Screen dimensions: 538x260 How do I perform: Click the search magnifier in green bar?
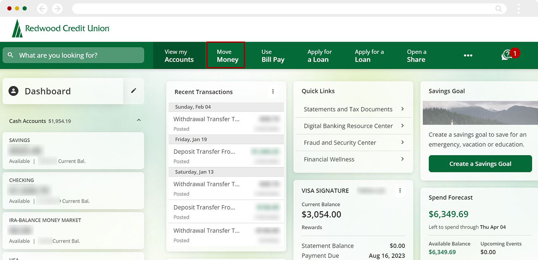11,55
